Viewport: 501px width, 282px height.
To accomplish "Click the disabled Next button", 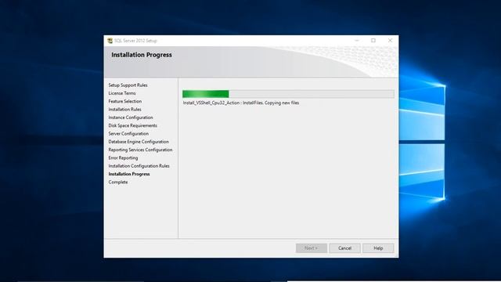I will point(312,248).
